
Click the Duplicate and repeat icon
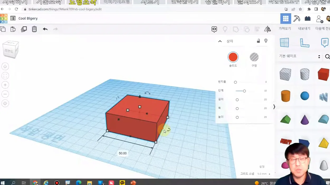click(24, 29)
